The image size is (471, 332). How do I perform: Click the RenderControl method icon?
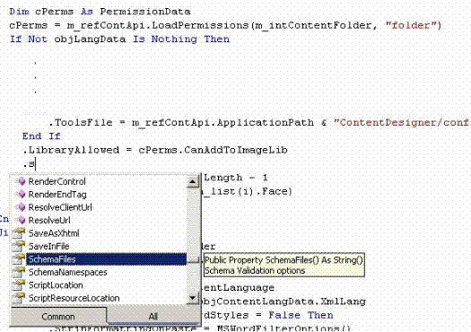click(21, 181)
